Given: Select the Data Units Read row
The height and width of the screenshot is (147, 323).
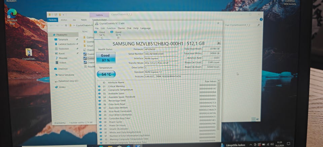Looking at the screenshot, I should click(157, 104).
